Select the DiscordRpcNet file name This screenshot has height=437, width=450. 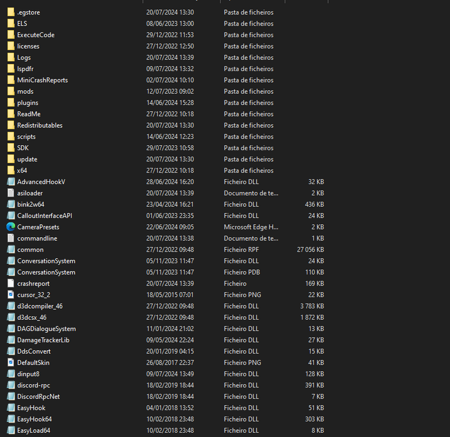pyautogui.click(x=38, y=397)
